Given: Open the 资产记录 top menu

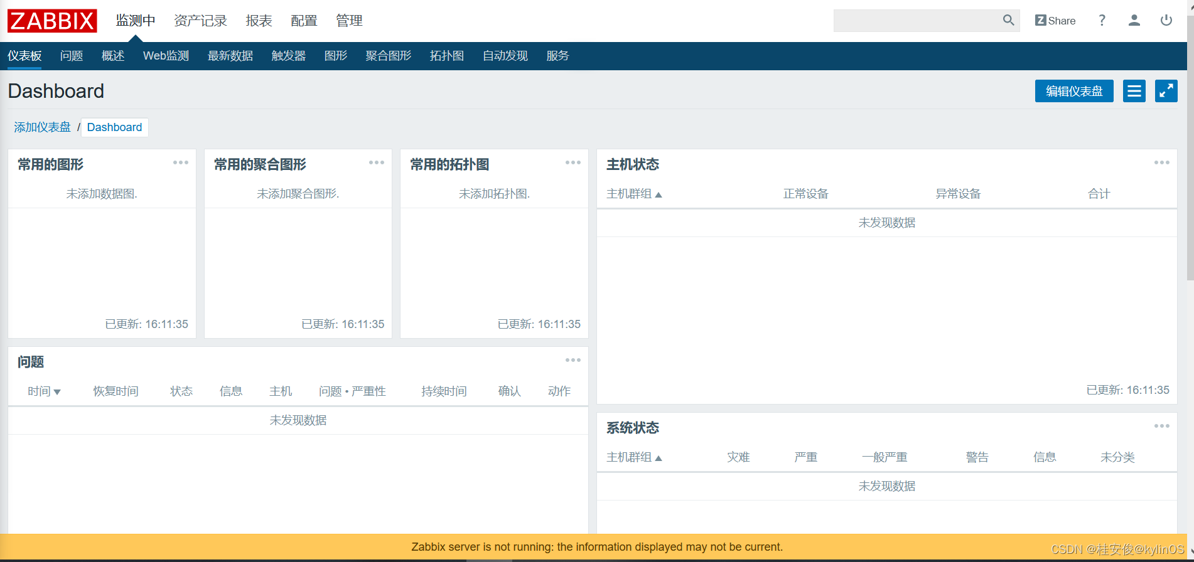Looking at the screenshot, I should pyautogui.click(x=200, y=21).
